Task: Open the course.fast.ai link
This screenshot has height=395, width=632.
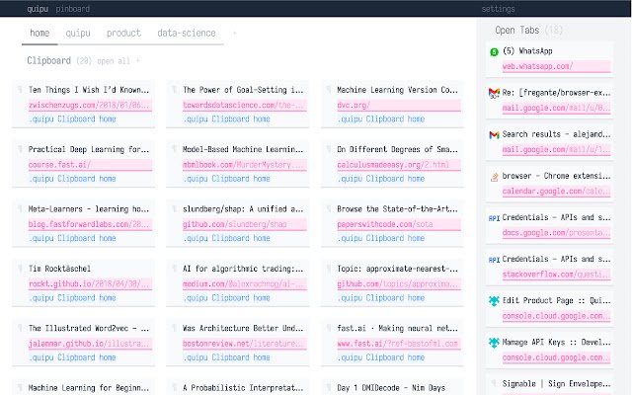Action: click(x=90, y=165)
